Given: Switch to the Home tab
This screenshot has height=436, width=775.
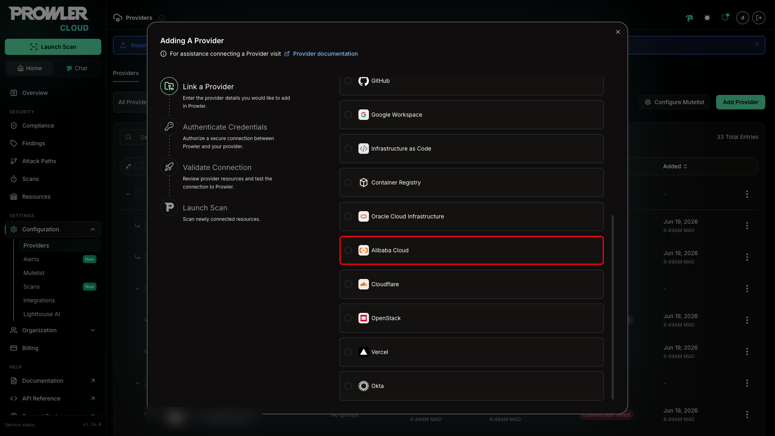Looking at the screenshot, I should (x=29, y=68).
